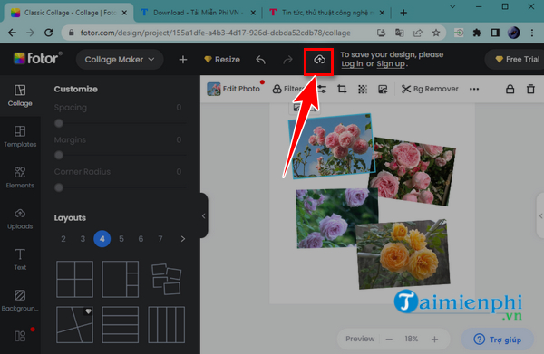Viewport: 544px width, 354px height.
Task: Choose the two-by-two grid layout
Action: 74,279
